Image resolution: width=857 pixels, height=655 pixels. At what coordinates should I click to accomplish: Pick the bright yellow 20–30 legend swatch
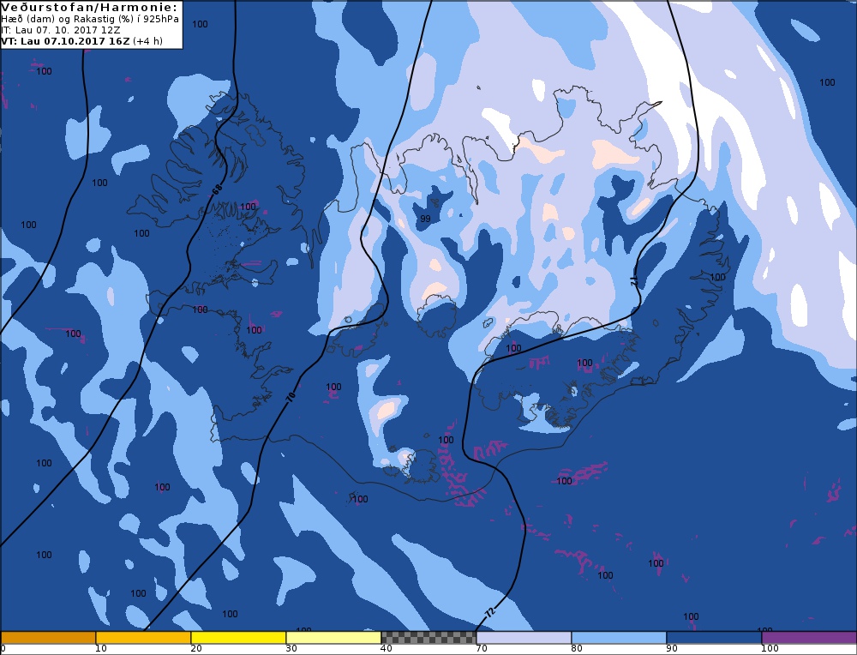click(238, 638)
